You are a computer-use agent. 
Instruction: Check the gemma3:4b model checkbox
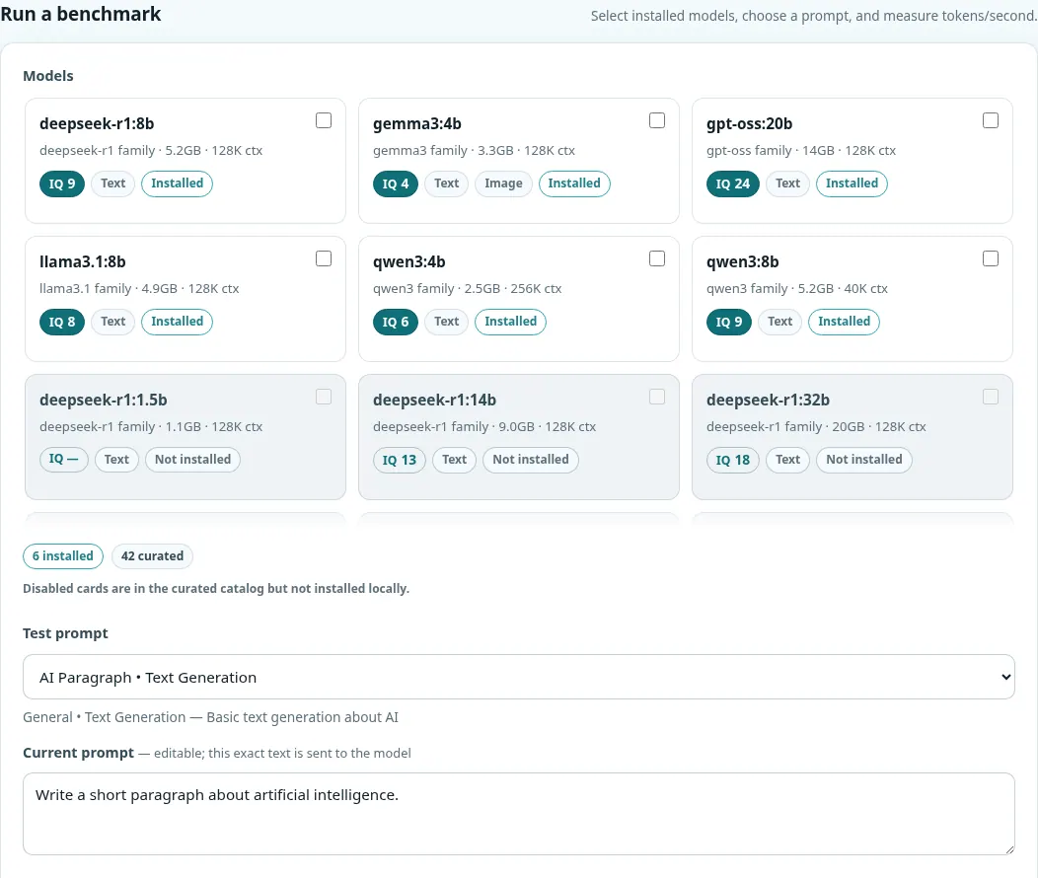coord(657,120)
